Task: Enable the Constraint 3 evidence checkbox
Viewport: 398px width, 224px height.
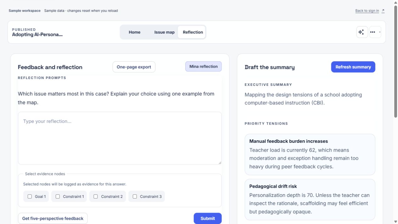Action: tap(135, 196)
